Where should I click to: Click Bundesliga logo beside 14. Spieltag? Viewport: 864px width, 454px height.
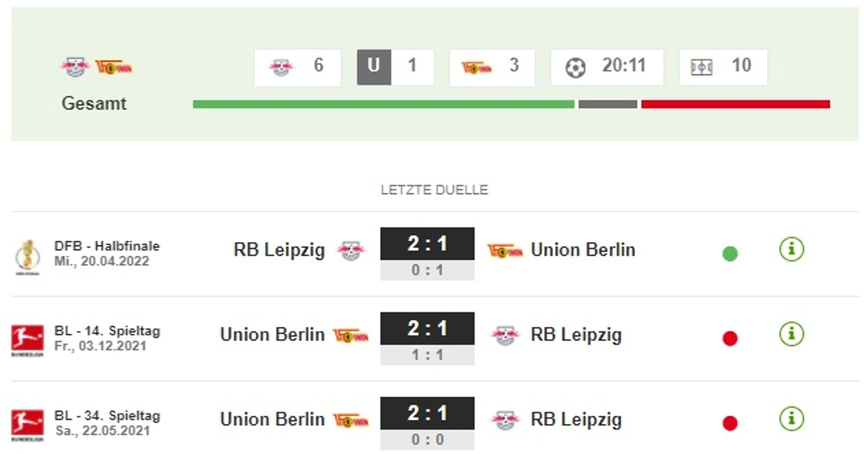[27, 340]
